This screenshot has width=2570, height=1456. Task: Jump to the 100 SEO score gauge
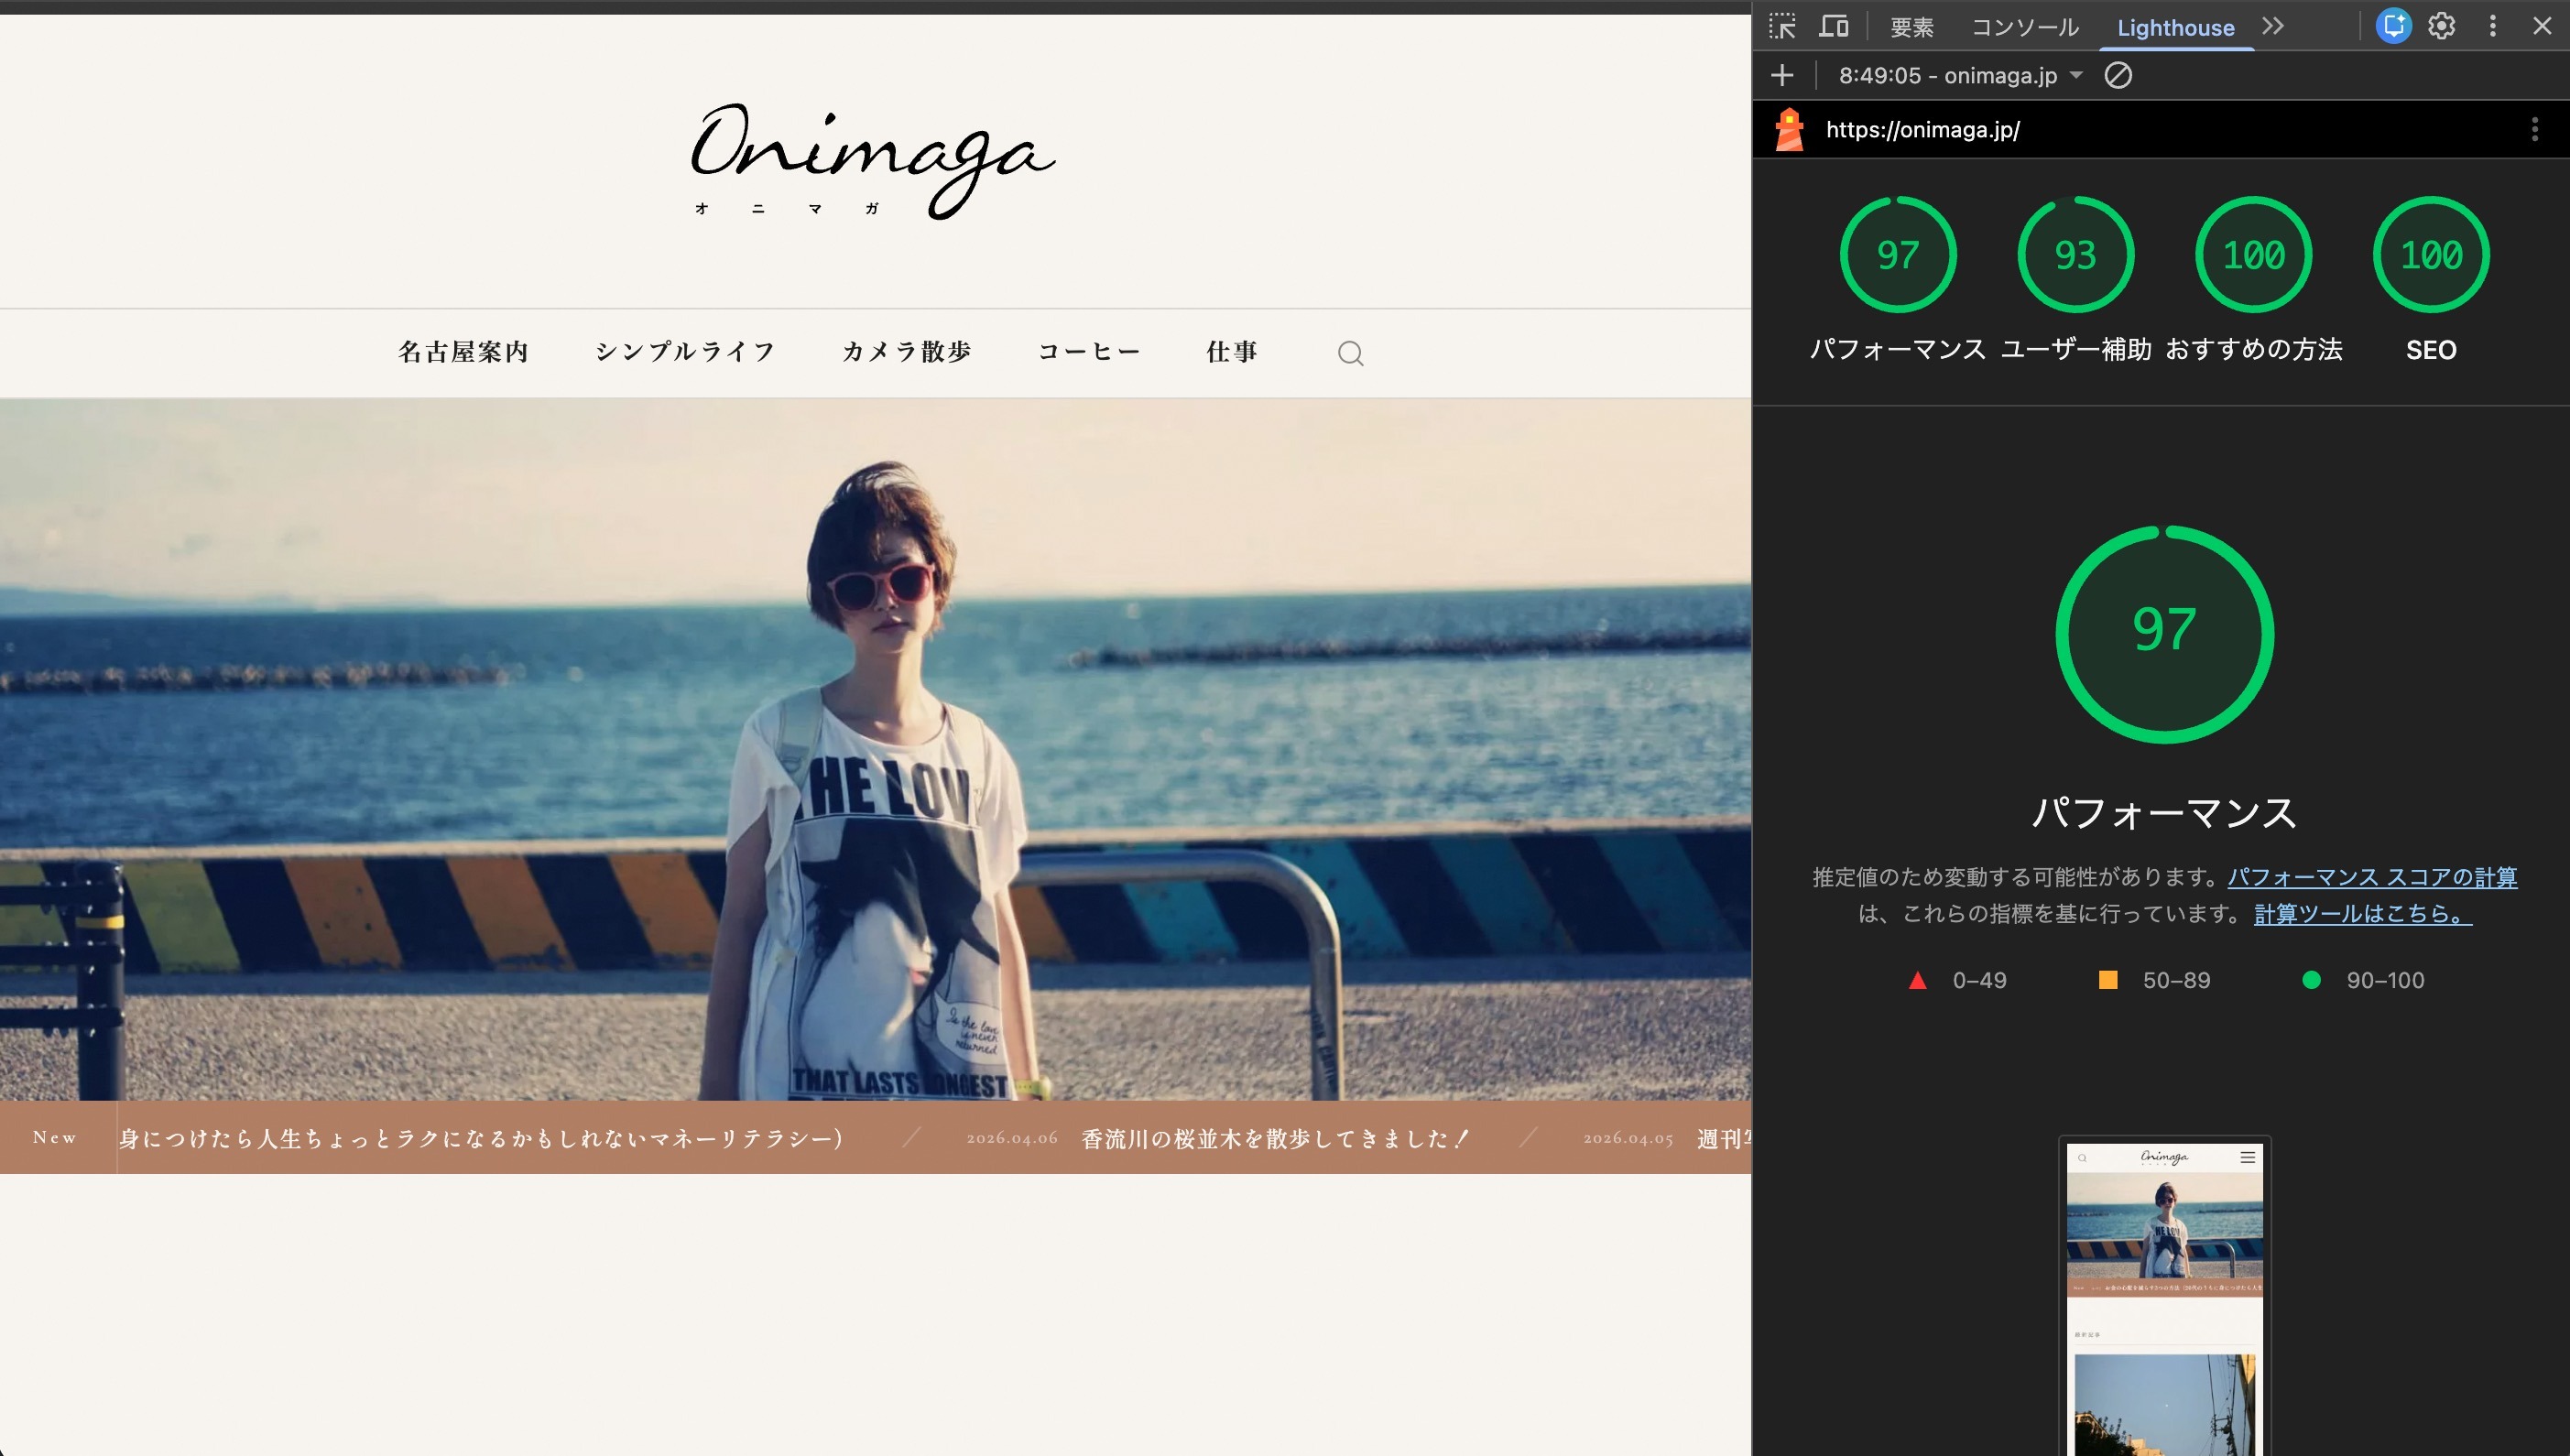(2431, 256)
